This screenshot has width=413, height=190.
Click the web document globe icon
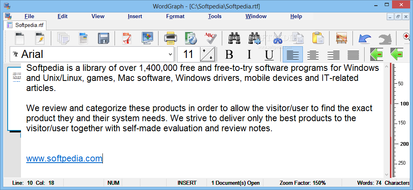[191, 38]
